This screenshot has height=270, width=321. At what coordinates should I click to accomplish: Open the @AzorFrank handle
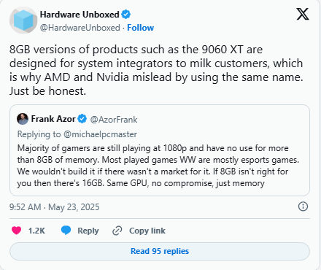click(x=114, y=120)
